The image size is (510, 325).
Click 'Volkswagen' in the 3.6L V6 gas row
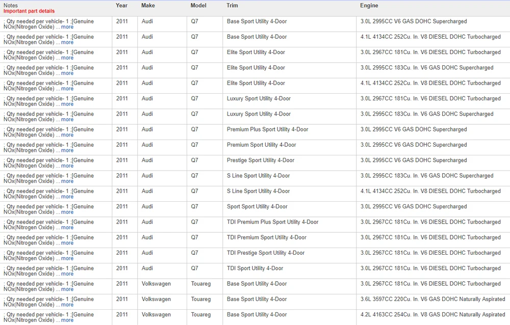point(156,300)
